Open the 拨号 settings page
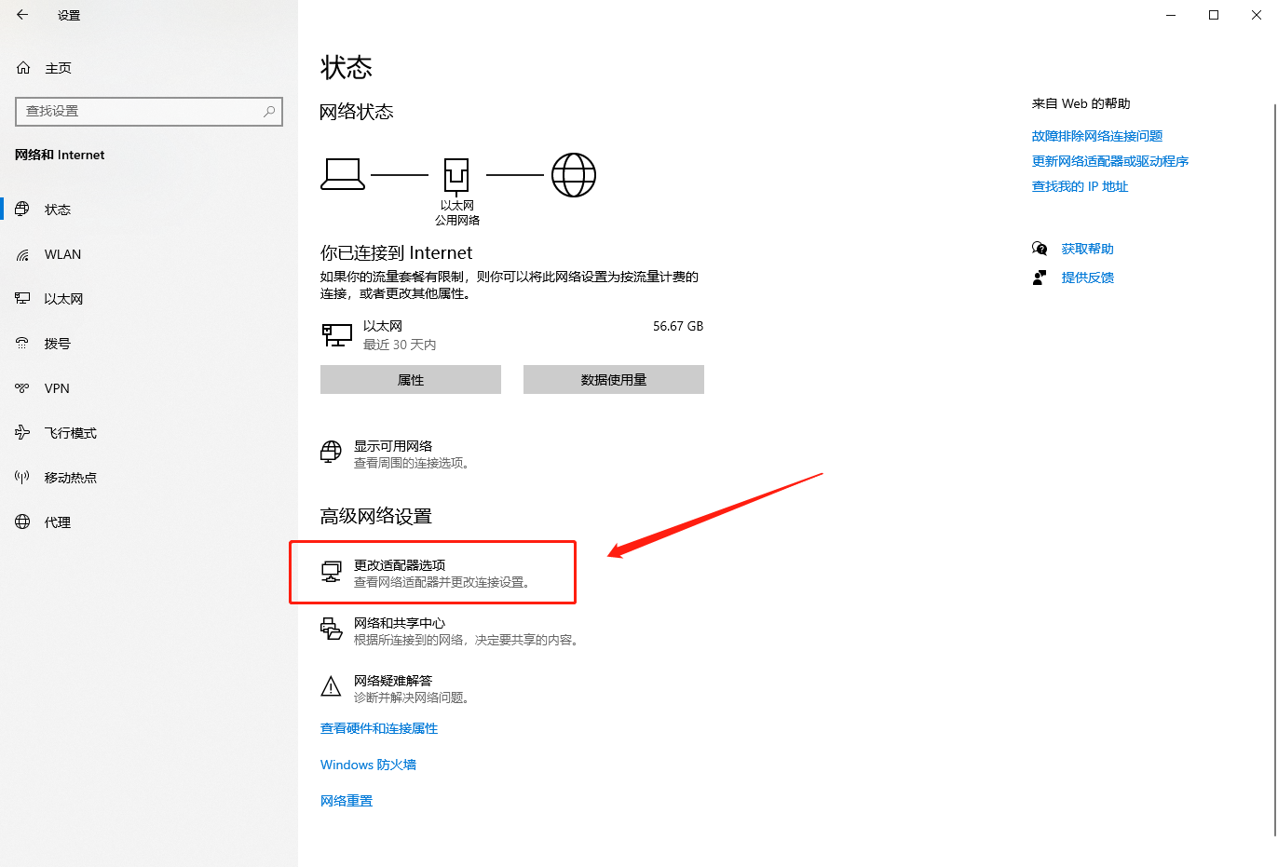The height and width of the screenshot is (867, 1278). point(149,344)
